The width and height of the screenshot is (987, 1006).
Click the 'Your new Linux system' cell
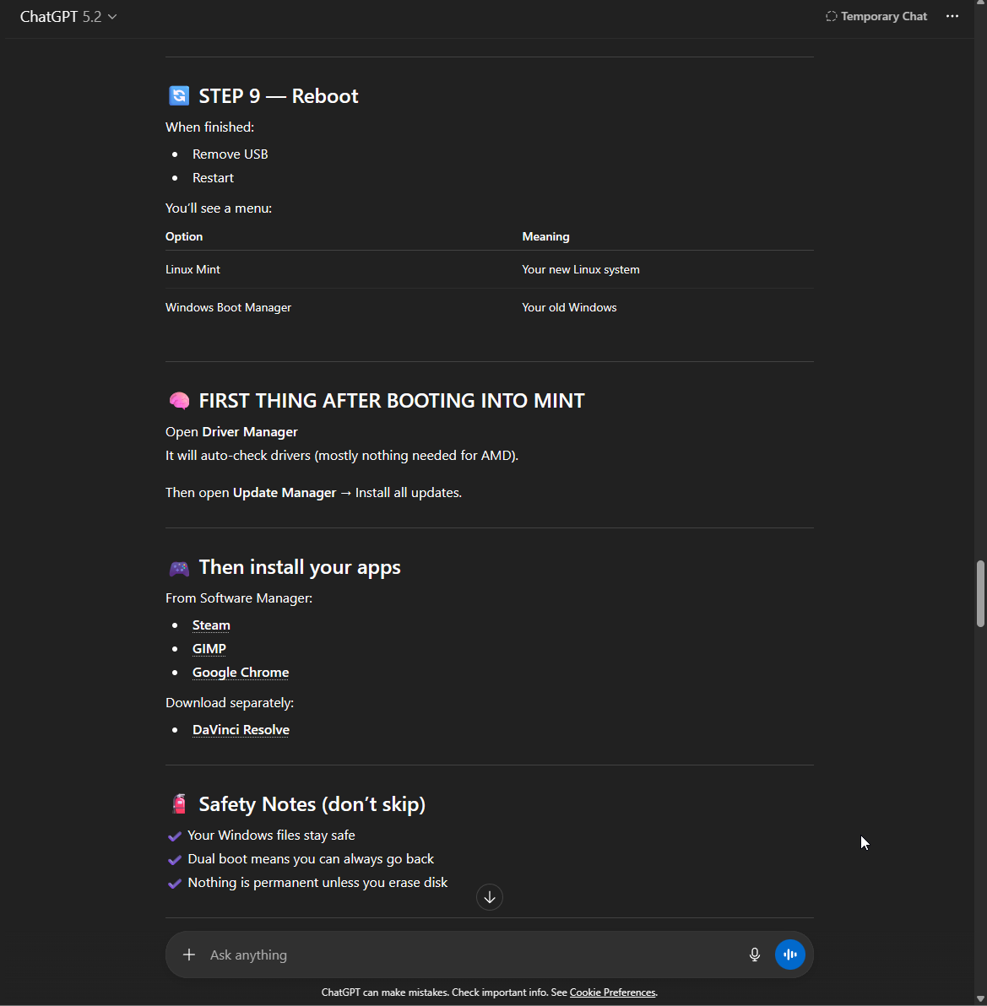click(581, 269)
